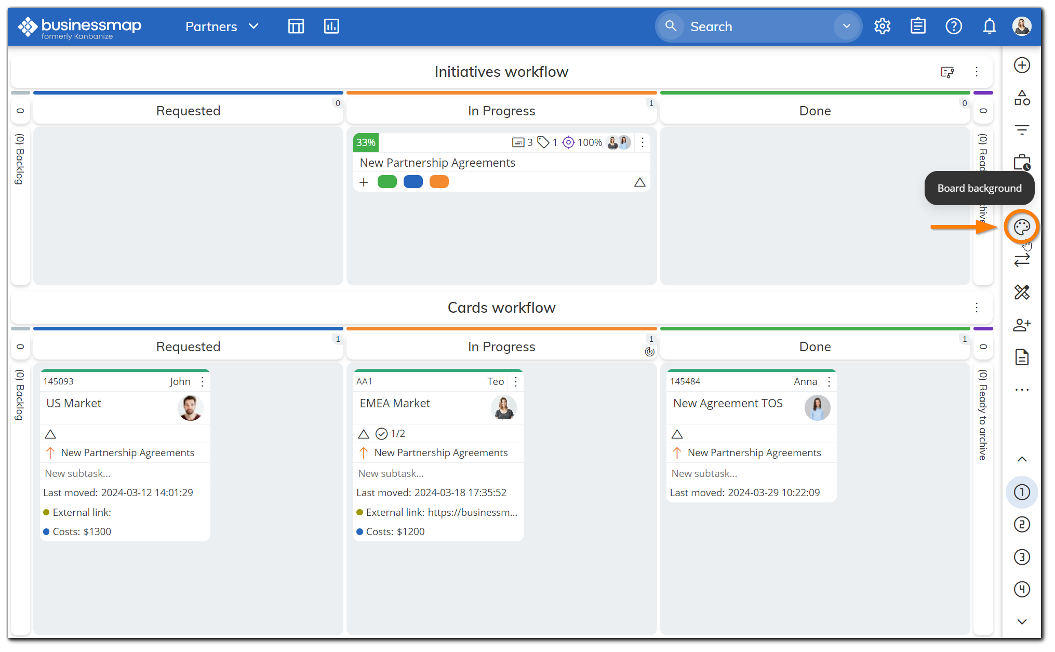Open the US Market card menu
The height and width of the screenshot is (652, 1055).
[202, 381]
